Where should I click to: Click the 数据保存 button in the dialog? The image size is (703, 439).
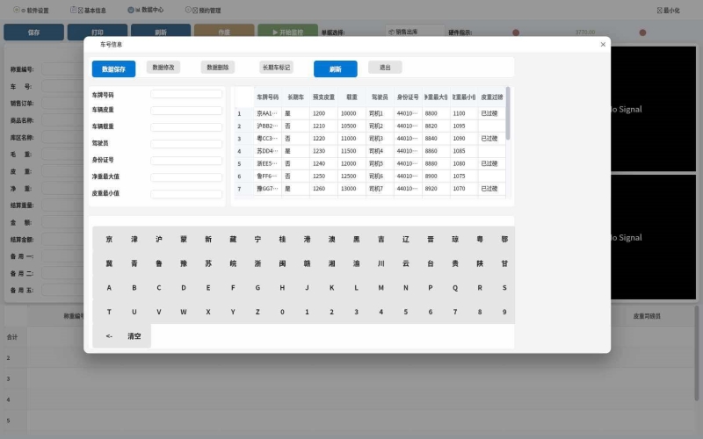(113, 68)
